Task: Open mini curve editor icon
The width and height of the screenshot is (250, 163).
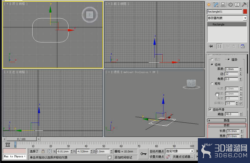Action: [x=8, y=145]
